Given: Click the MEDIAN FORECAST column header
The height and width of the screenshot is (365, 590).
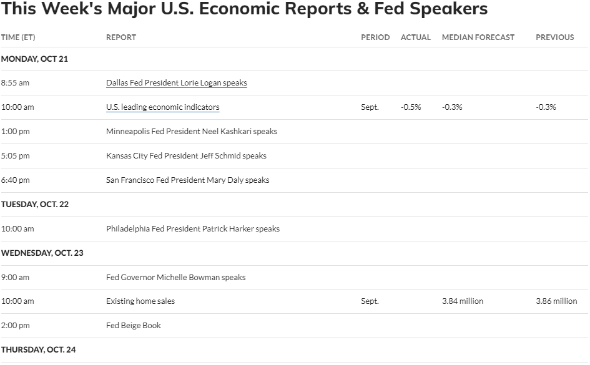Looking at the screenshot, I should [x=478, y=37].
